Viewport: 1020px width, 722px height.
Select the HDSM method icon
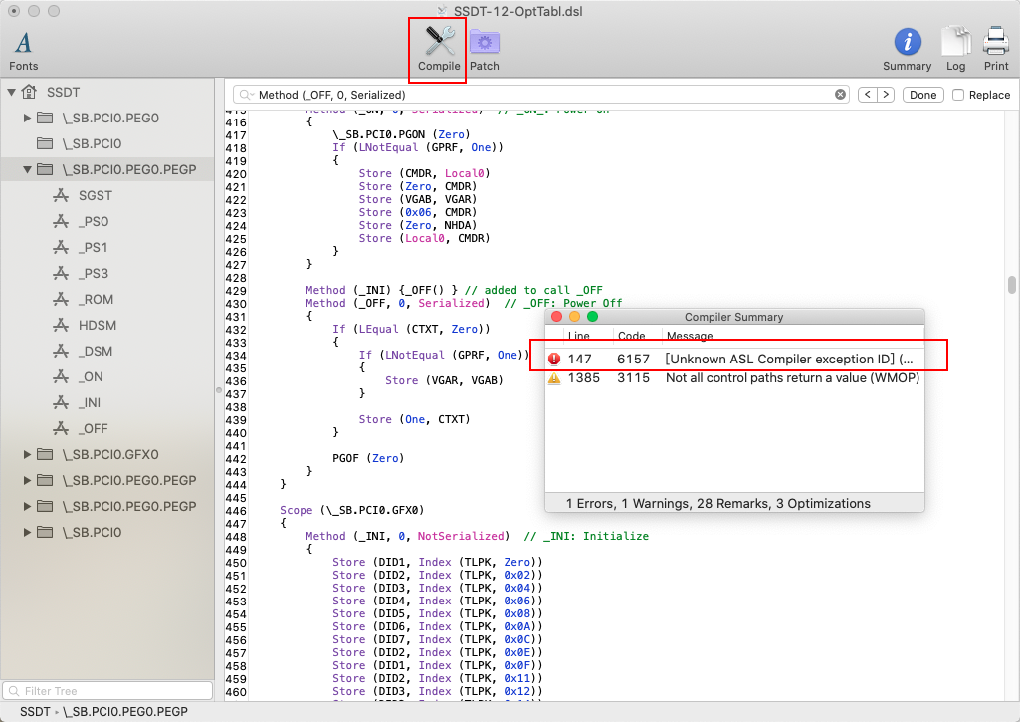coord(61,325)
